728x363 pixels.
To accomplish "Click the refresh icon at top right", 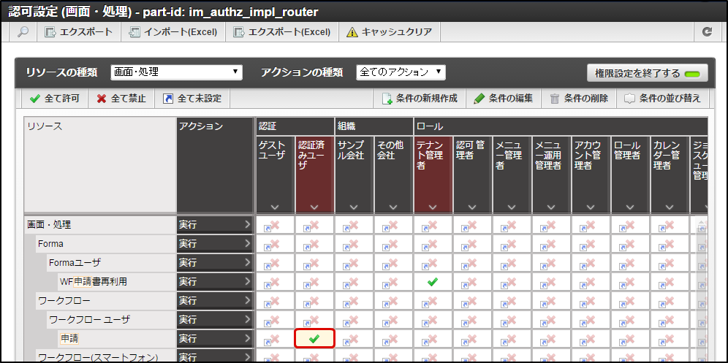I will pos(707,32).
